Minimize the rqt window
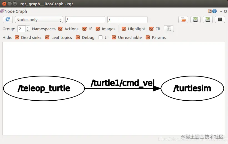The width and height of the screenshot is (228, 144). (x=10, y=4)
